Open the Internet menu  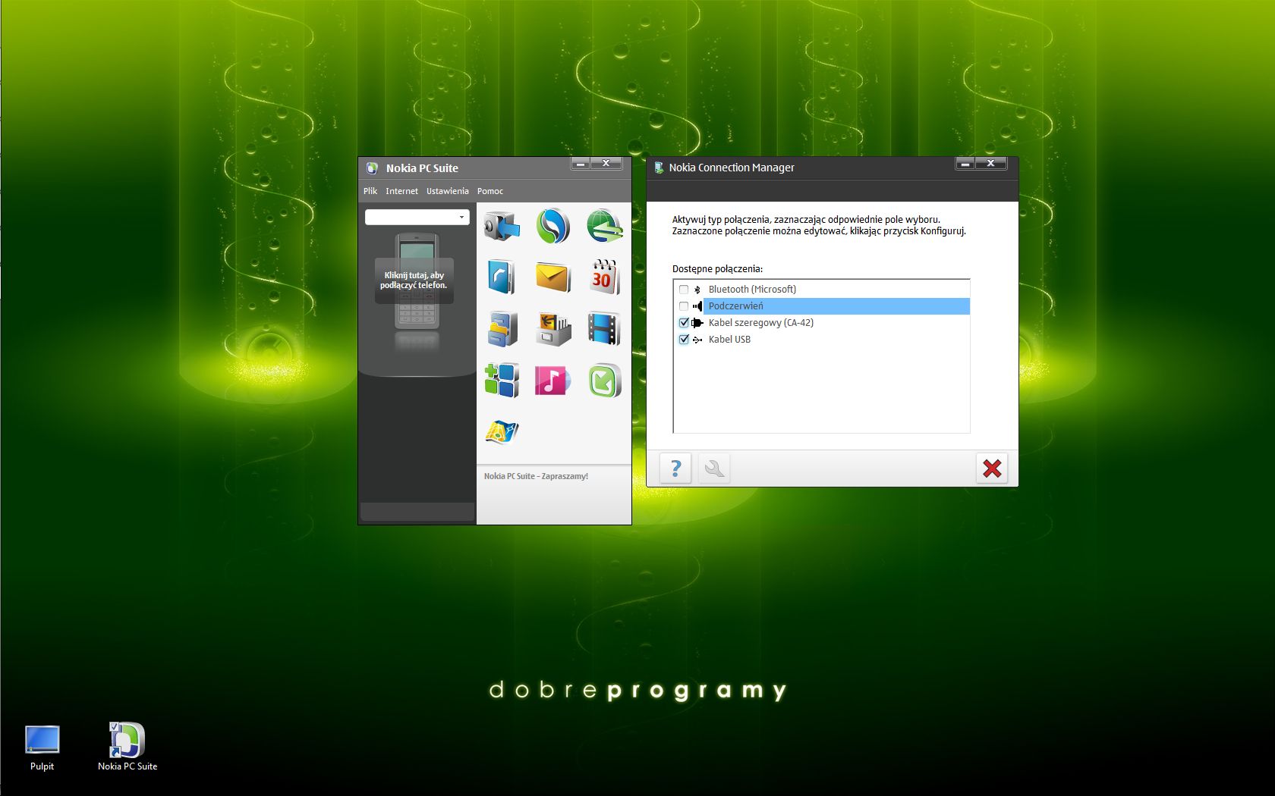[x=401, y=191]
